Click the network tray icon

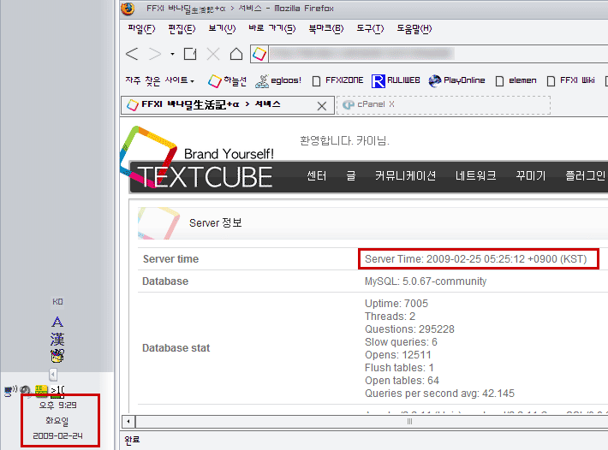point(10,391)
